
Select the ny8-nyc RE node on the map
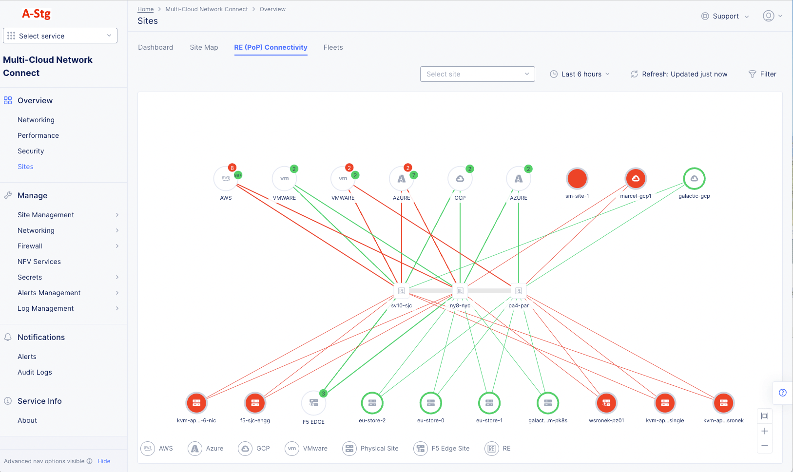[x=460, y=290]
